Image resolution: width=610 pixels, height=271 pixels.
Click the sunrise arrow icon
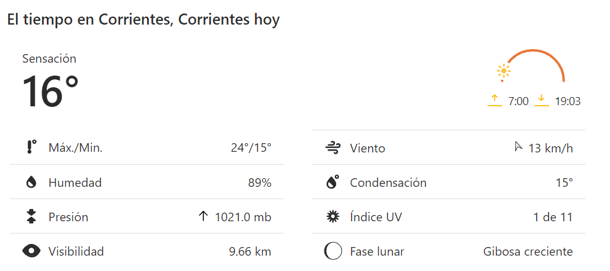495,100
